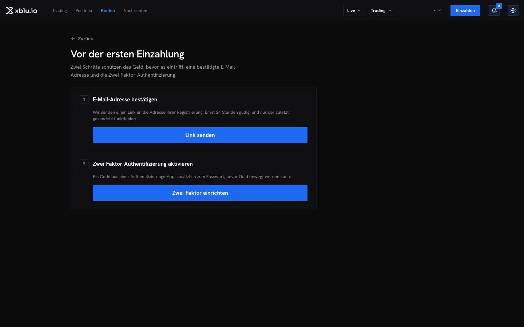Screen dimensions: 524x327
Task: Expand the Trading mode dropdown
Action: 381,11
